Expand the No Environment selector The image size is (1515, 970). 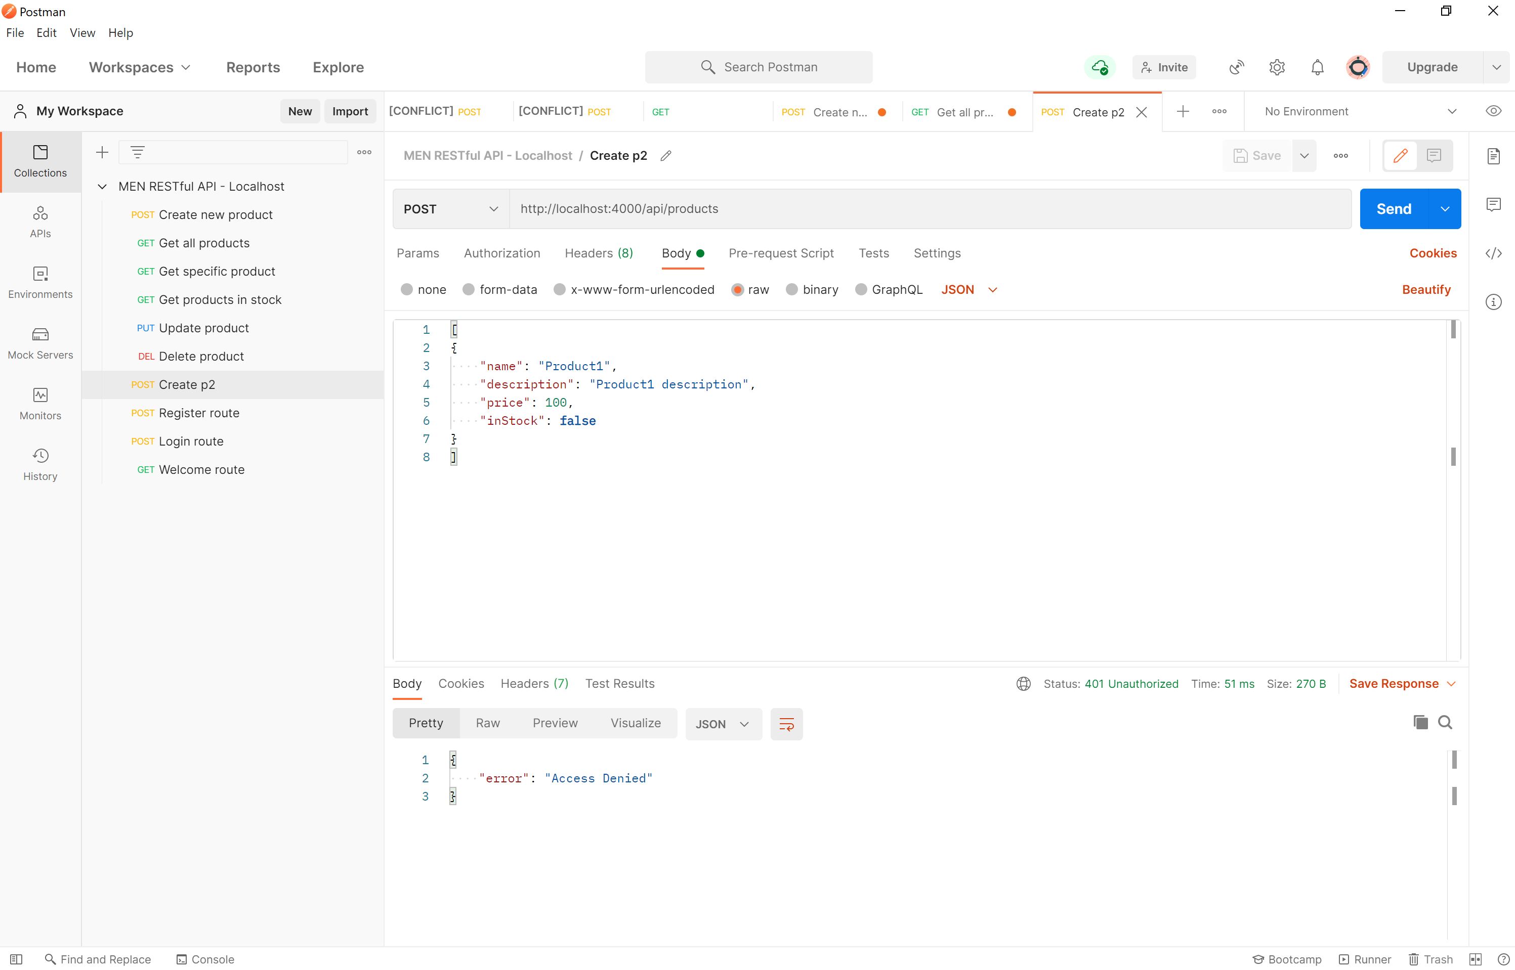point(1360,111)
